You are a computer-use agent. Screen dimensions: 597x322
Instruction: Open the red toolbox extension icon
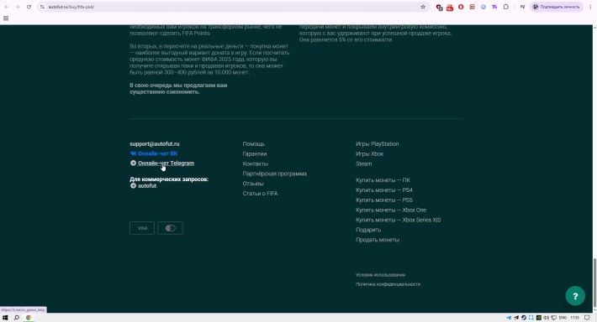click(450, 8)
